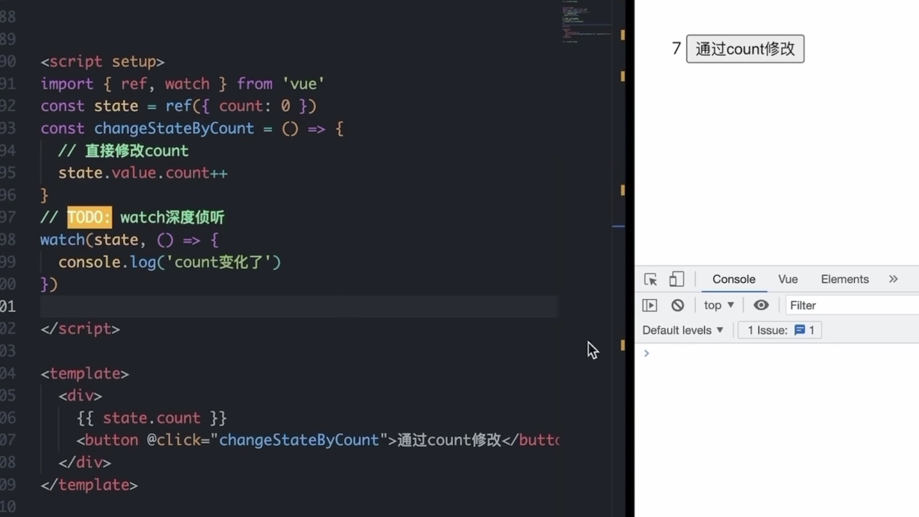Click the highlighted TODO: comment tag
Image resolution: width=919 pixels, height=517 pixels.
(89, 218)
